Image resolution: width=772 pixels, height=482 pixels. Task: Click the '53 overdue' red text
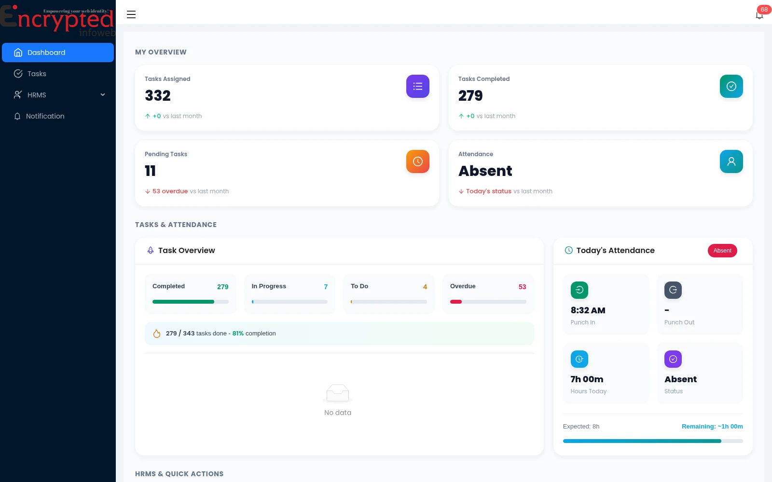(x=170, y=191)
